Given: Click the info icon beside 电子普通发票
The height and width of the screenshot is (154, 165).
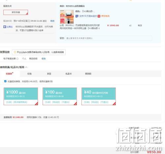Looking at the screenshot, I should 17,59.
